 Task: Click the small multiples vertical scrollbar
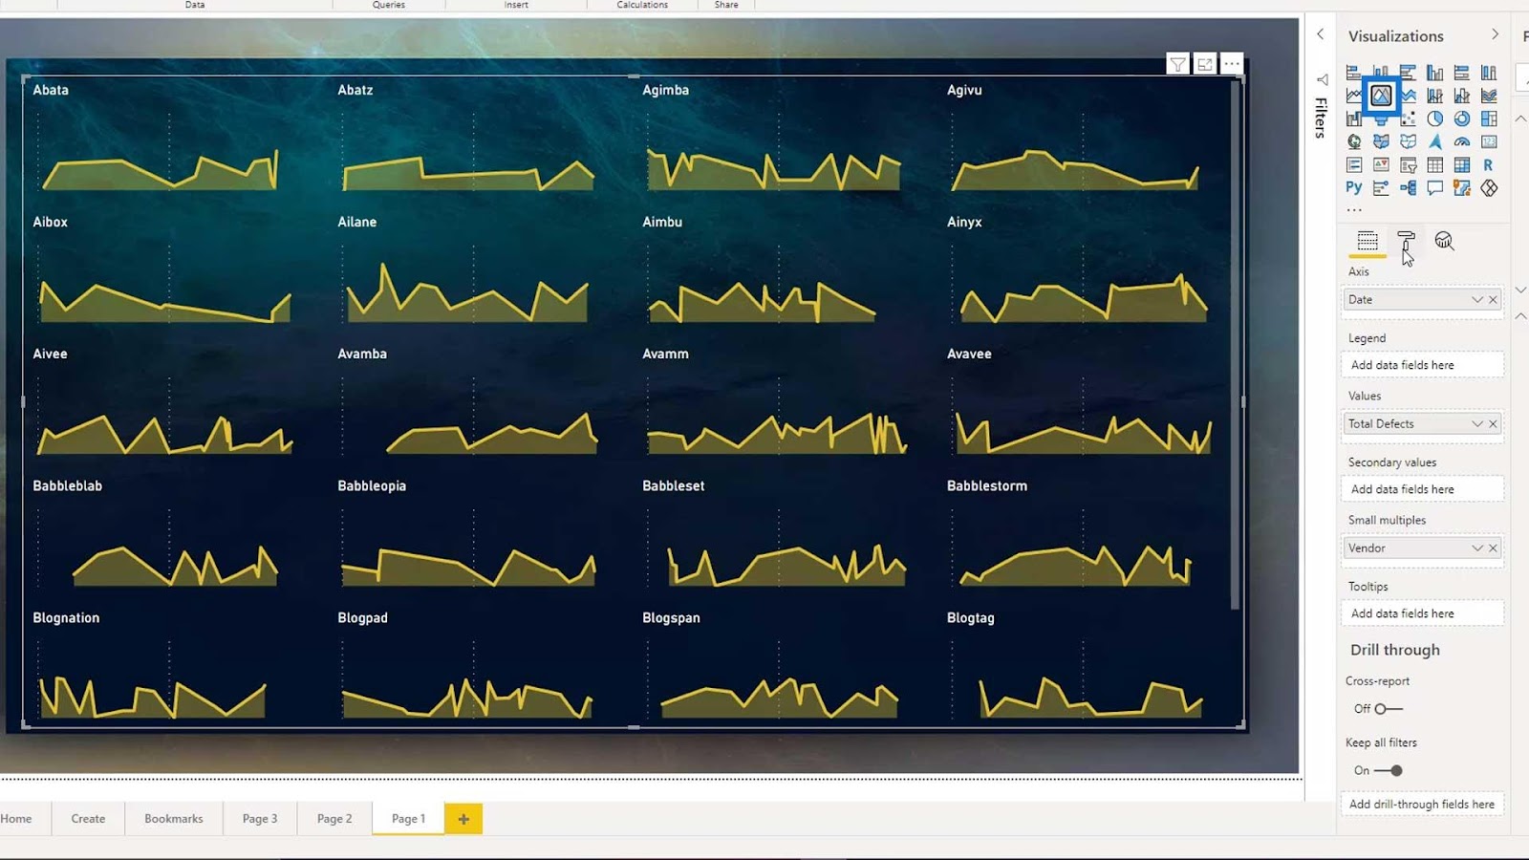1235,346
